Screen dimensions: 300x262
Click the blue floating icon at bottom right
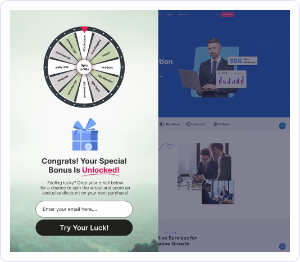coord(283,246)
